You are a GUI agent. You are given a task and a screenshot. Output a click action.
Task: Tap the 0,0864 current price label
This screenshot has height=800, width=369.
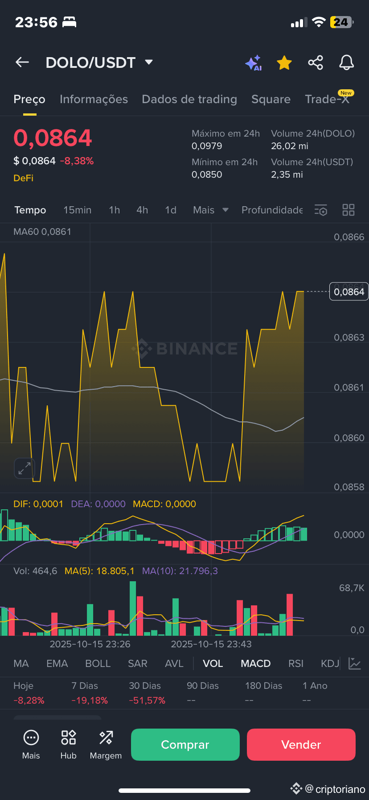(349, 292)
